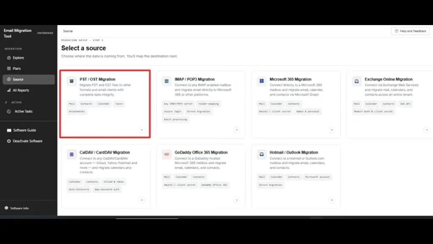Click the ENTERPRISE badge in sidebar header
Viewport: 433px width, 244px height.
pyautogui.click(x=45, y=33)
